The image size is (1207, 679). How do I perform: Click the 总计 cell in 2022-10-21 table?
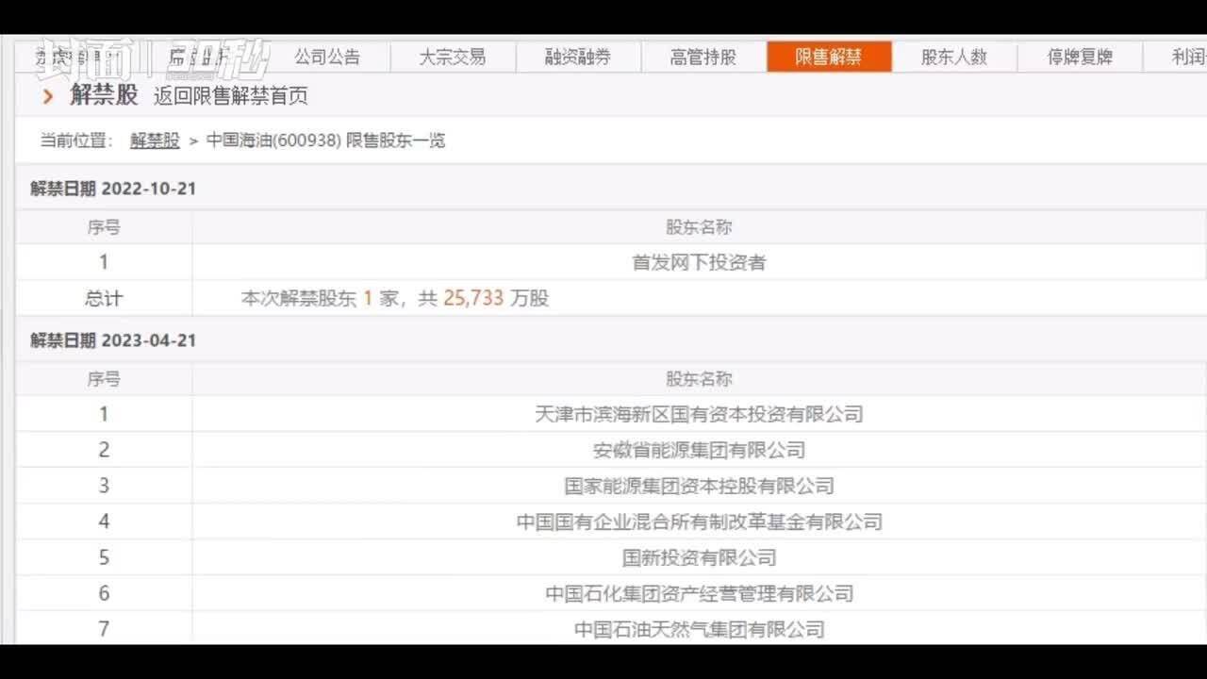(104, 299)
